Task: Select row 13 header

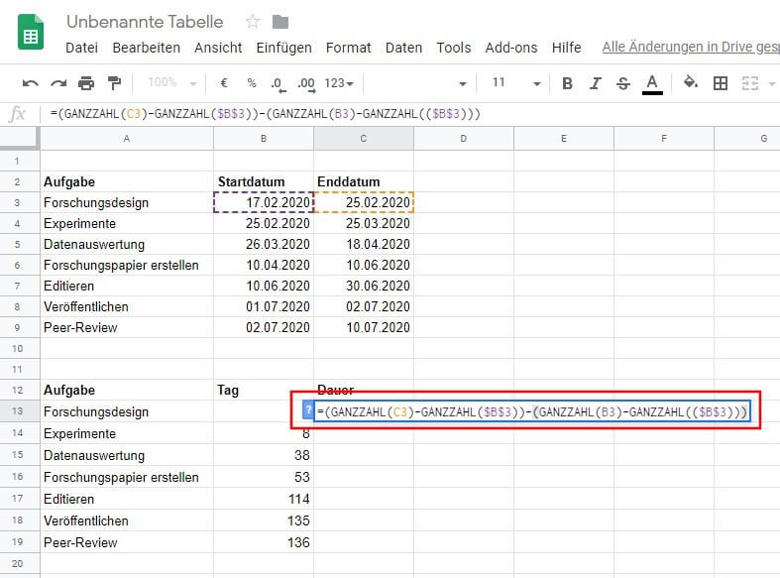Action: 18,411
